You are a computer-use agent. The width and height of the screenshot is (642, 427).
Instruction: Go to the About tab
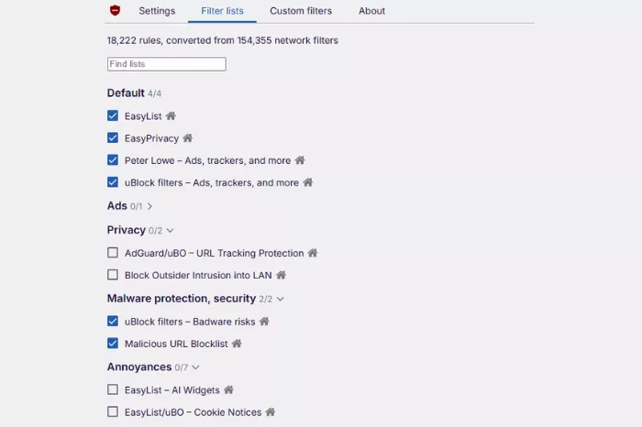pos(371,11)
